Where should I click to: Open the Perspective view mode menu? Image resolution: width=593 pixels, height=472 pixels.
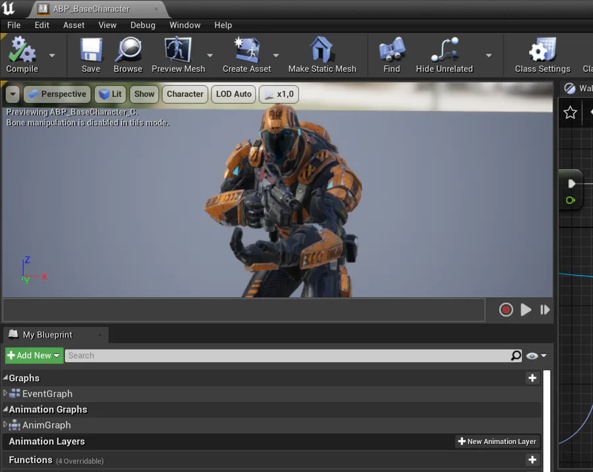57,94
